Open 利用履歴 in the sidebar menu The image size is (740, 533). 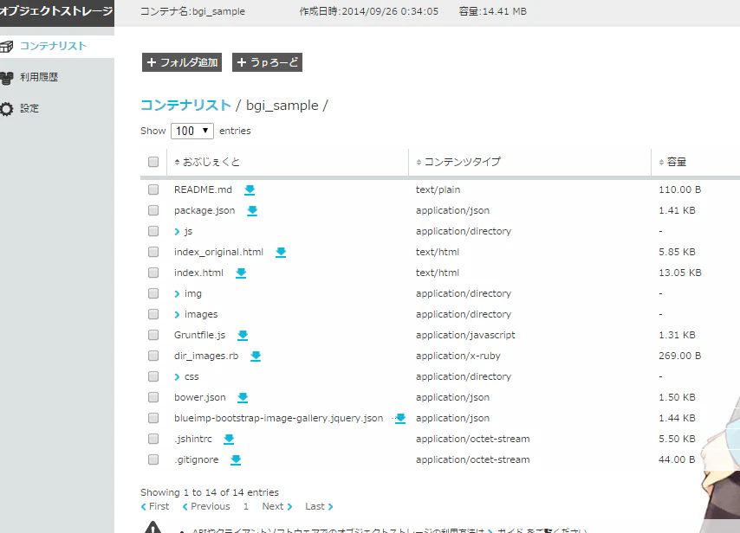39,77
